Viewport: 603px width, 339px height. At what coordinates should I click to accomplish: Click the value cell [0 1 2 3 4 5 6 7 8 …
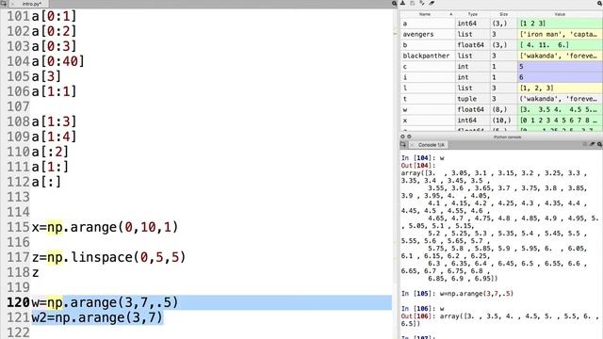pyautogui.click(x=560, y=121)
